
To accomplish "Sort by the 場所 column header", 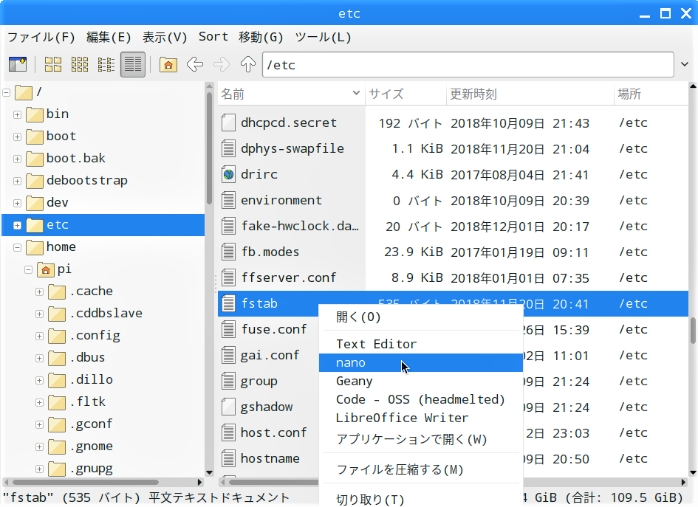I will click(651, 94).
